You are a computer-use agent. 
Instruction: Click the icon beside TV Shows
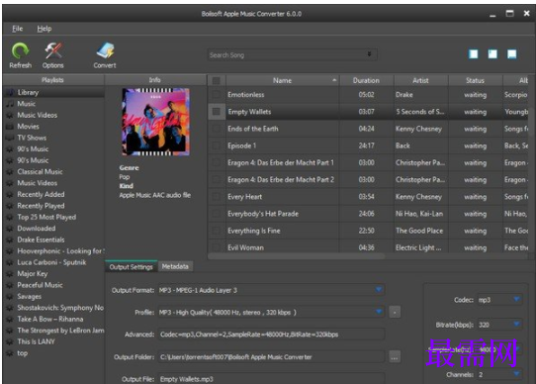tap(10, 138)
